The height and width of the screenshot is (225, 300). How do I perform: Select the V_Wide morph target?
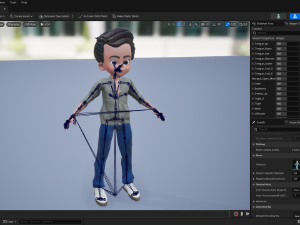(x=256, y=109)
